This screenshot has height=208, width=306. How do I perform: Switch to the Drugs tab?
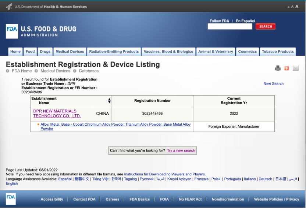point(45,52)
